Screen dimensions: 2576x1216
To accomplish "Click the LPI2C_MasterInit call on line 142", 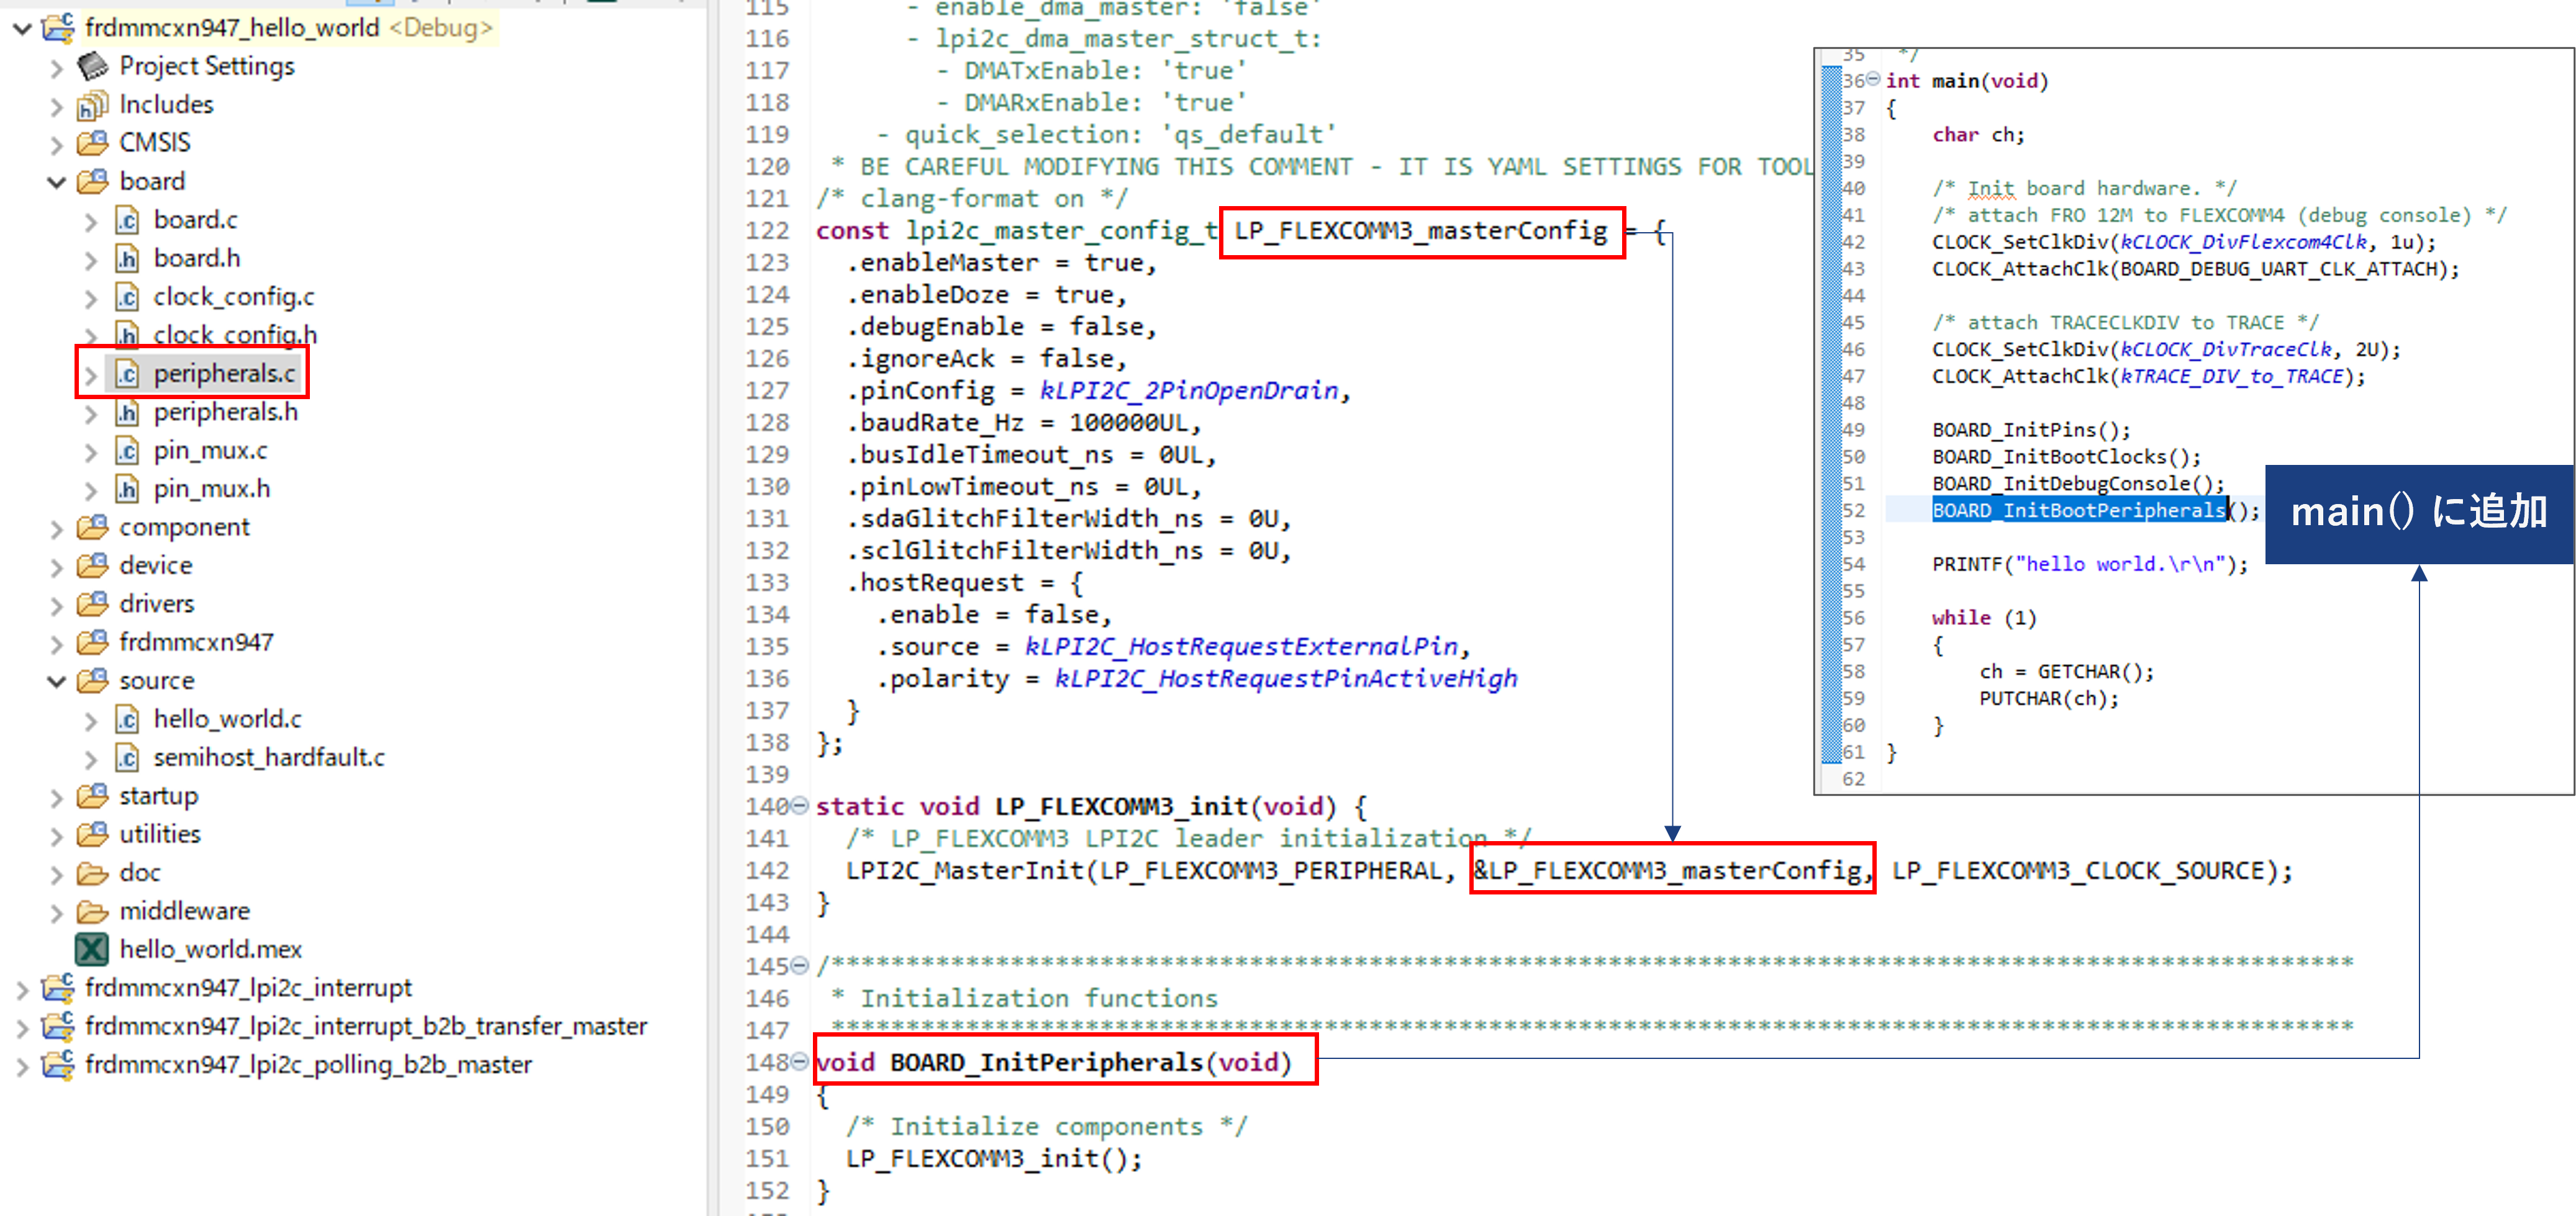I will (965, 870).
